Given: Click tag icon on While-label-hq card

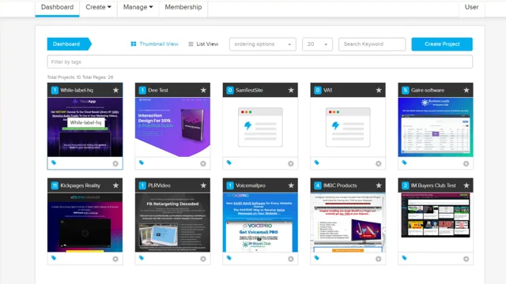Looking at the screenshot, I should pos(54,163).
